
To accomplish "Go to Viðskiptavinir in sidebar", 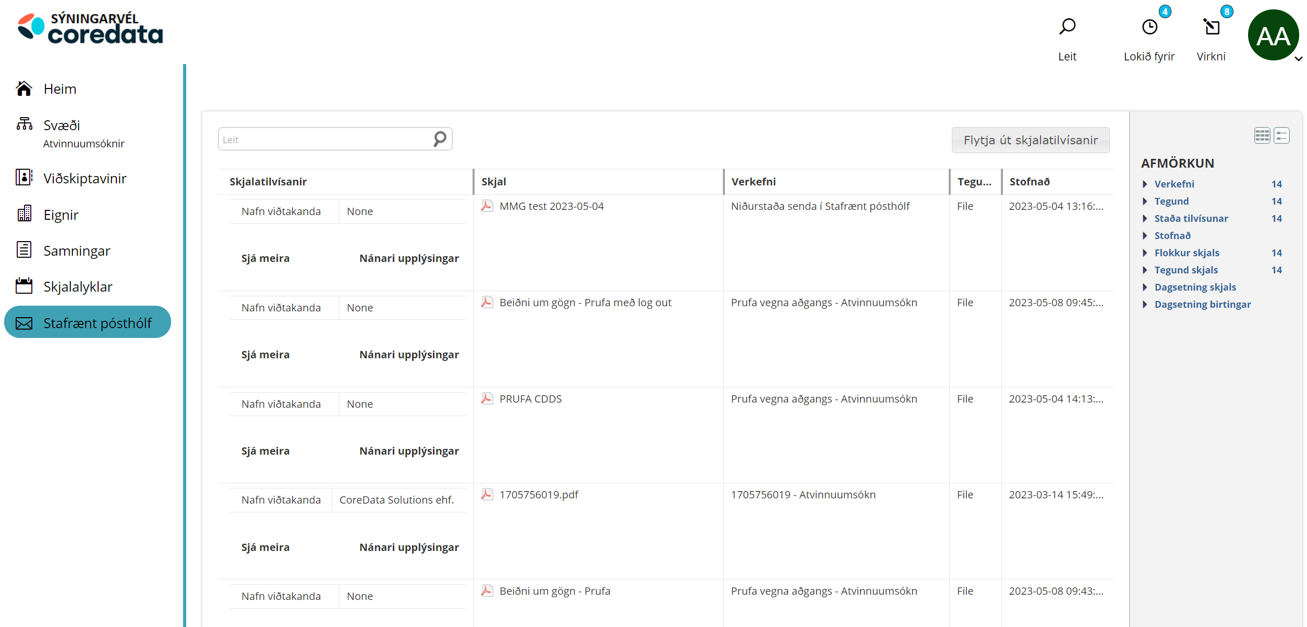I will tap(84, 179).
